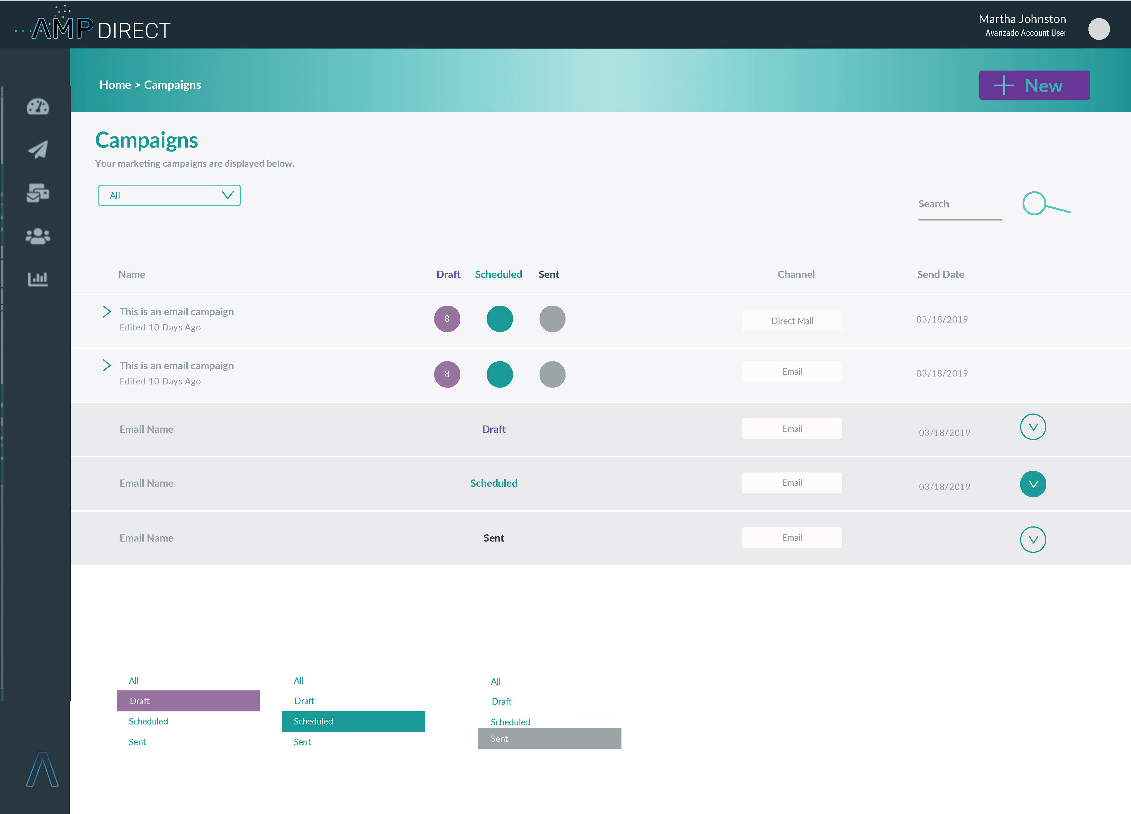Click the gray sent circle in first row
This screenshot has height=814, width=1131.
point(552,318)
